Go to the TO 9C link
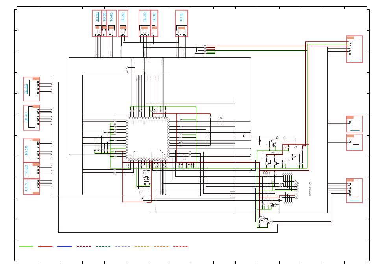Viewport: 374px width, 277px height. pyautogui.click(x=181, y=17)
